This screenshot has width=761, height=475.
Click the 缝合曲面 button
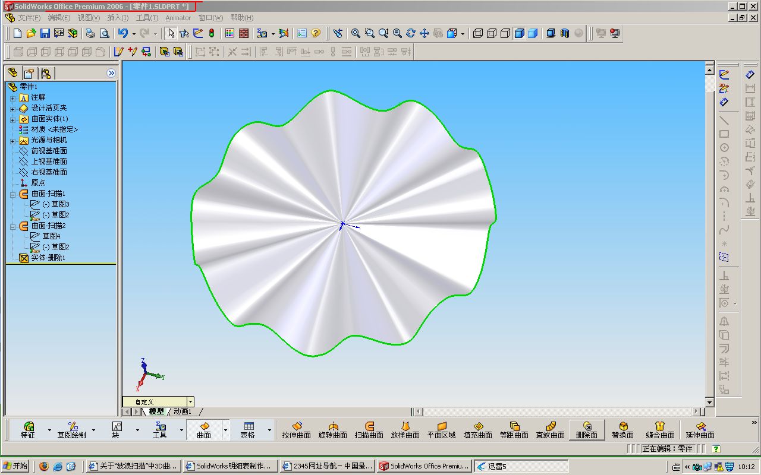click(660, 430)
